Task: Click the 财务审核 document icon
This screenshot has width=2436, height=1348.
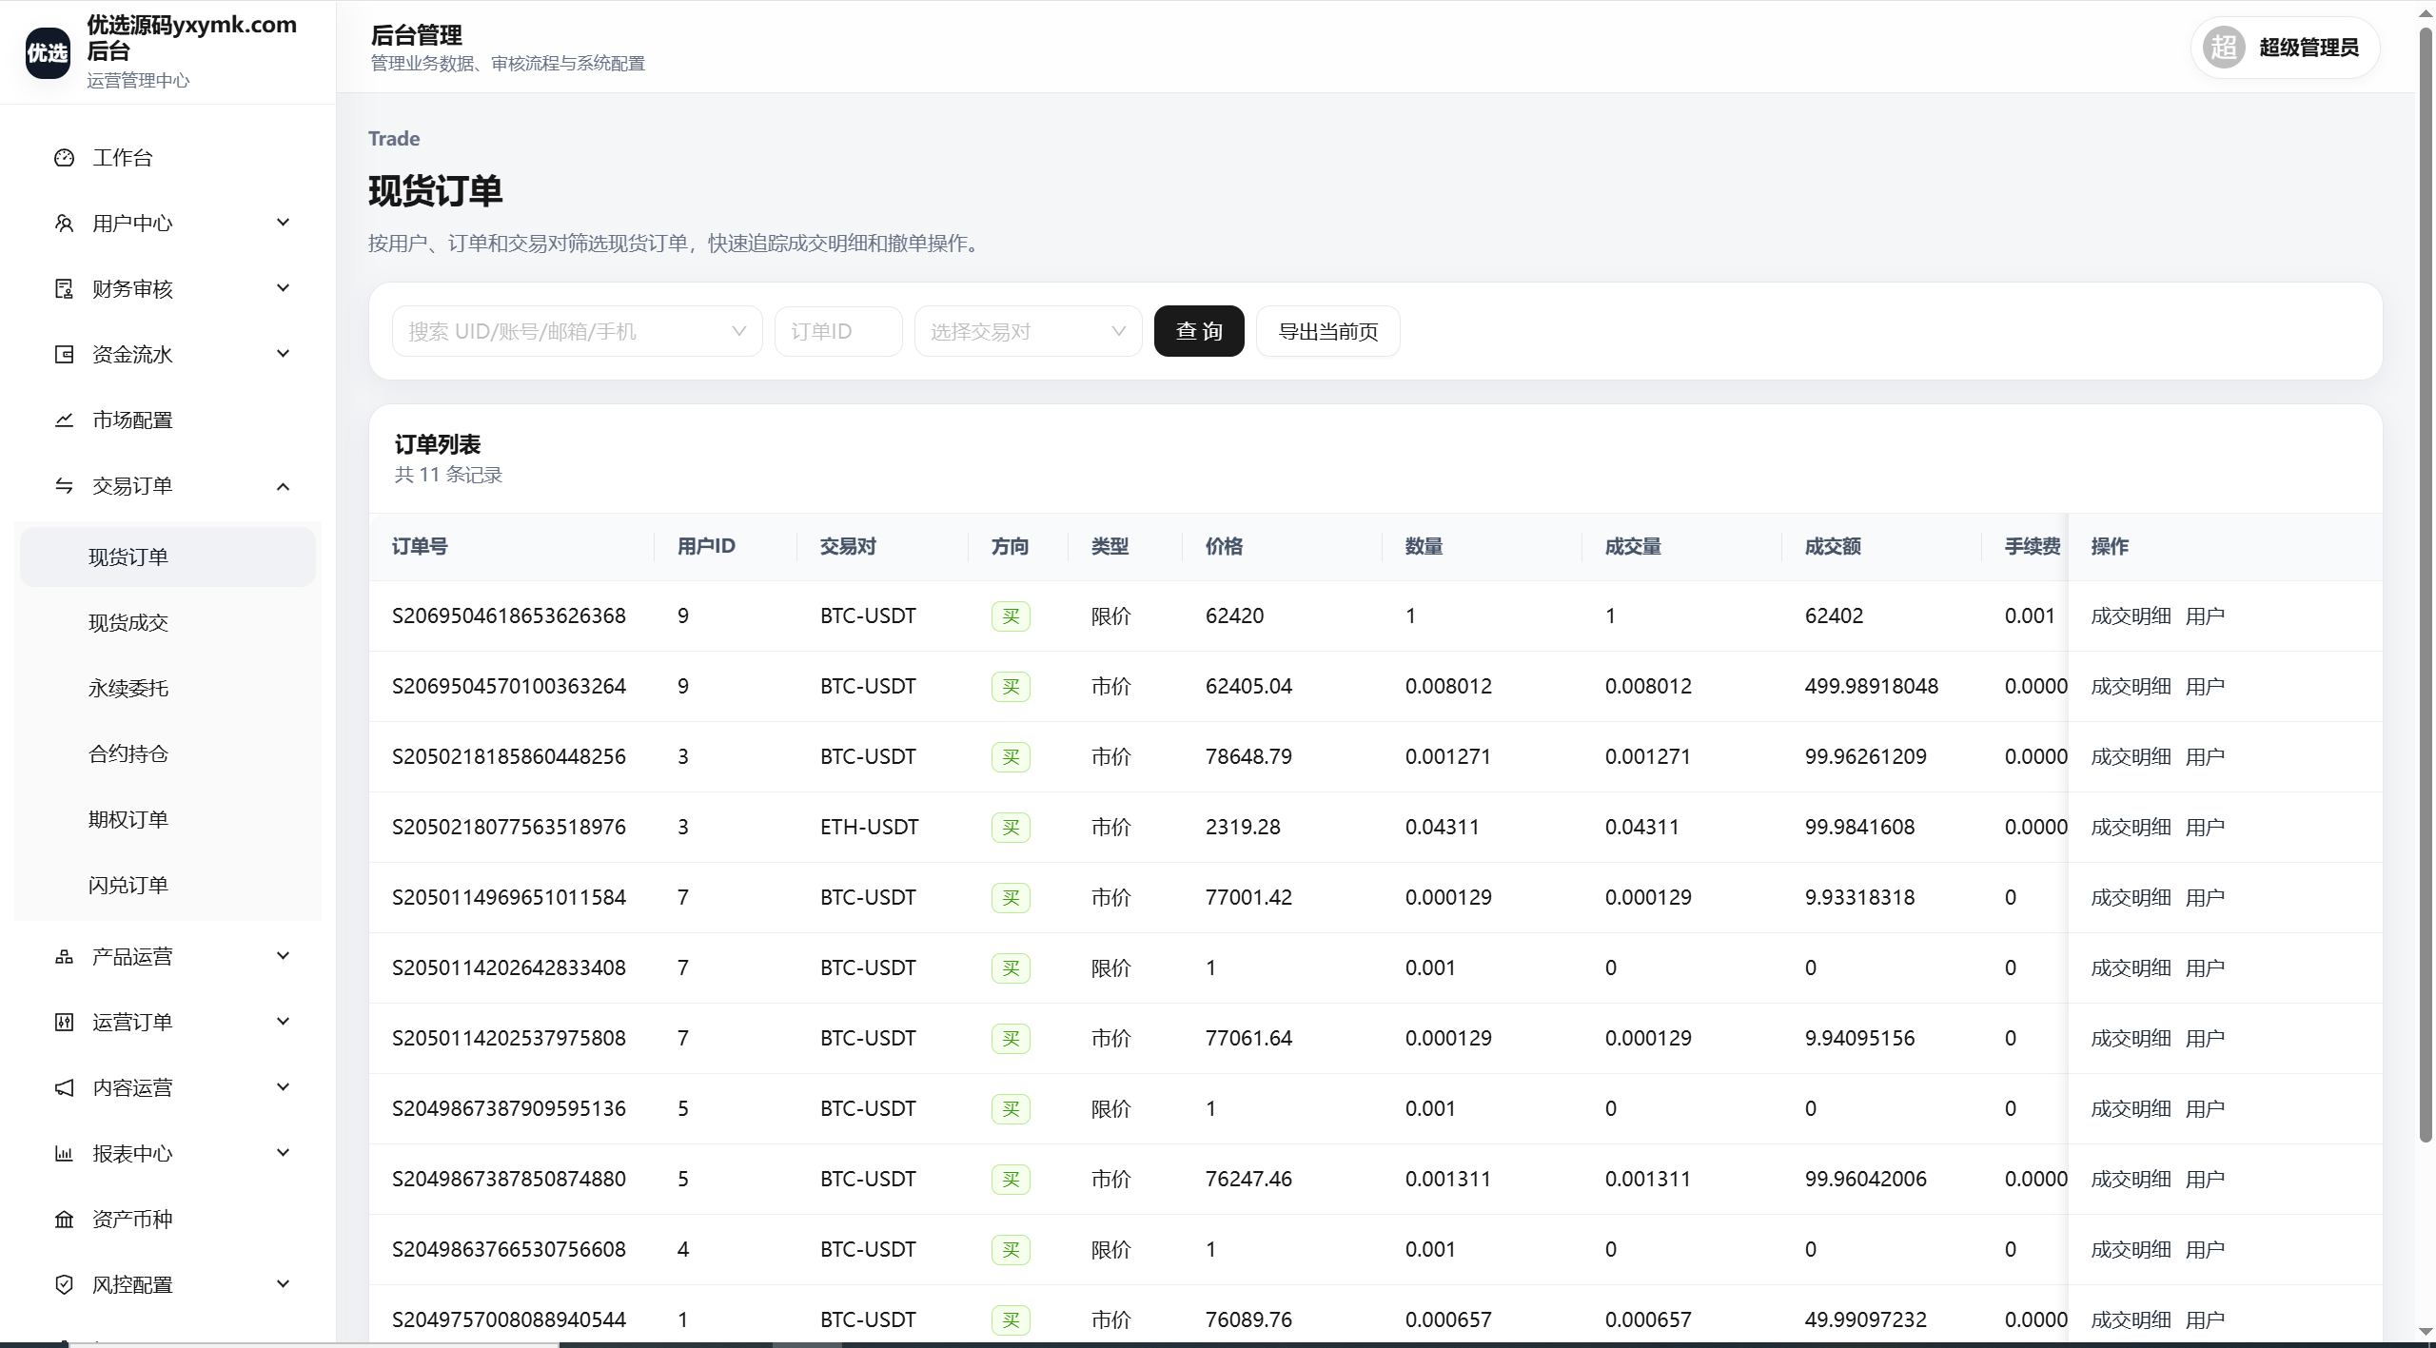Action: [64, 289]
